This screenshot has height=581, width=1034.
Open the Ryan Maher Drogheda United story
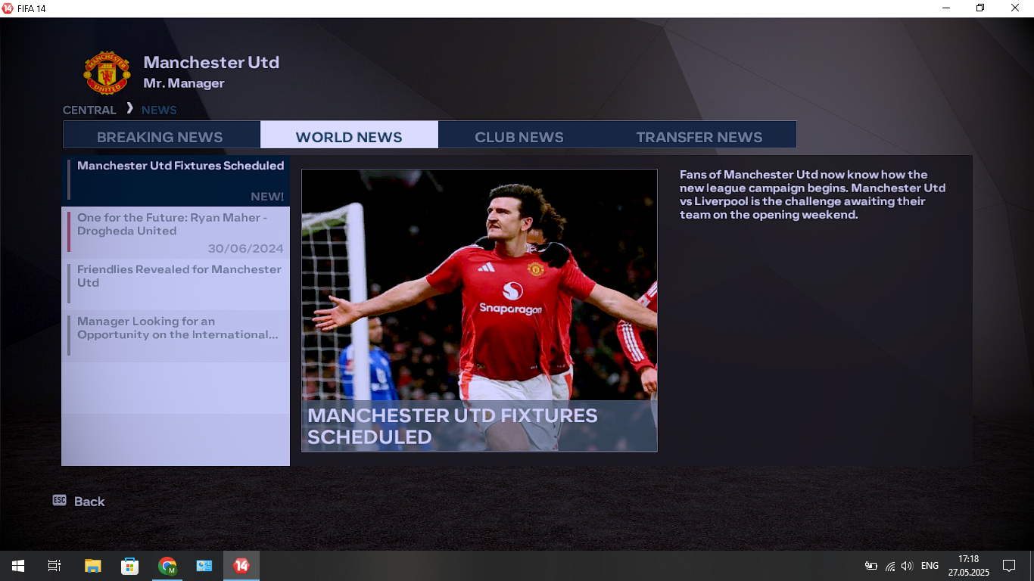(176, 232)
